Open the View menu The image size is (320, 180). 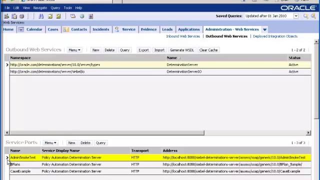26,8
